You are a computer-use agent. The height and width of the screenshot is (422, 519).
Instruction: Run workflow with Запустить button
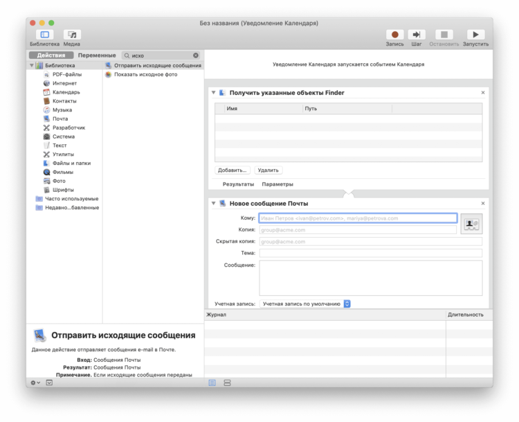pyautogui.click(x=475, y=35)
